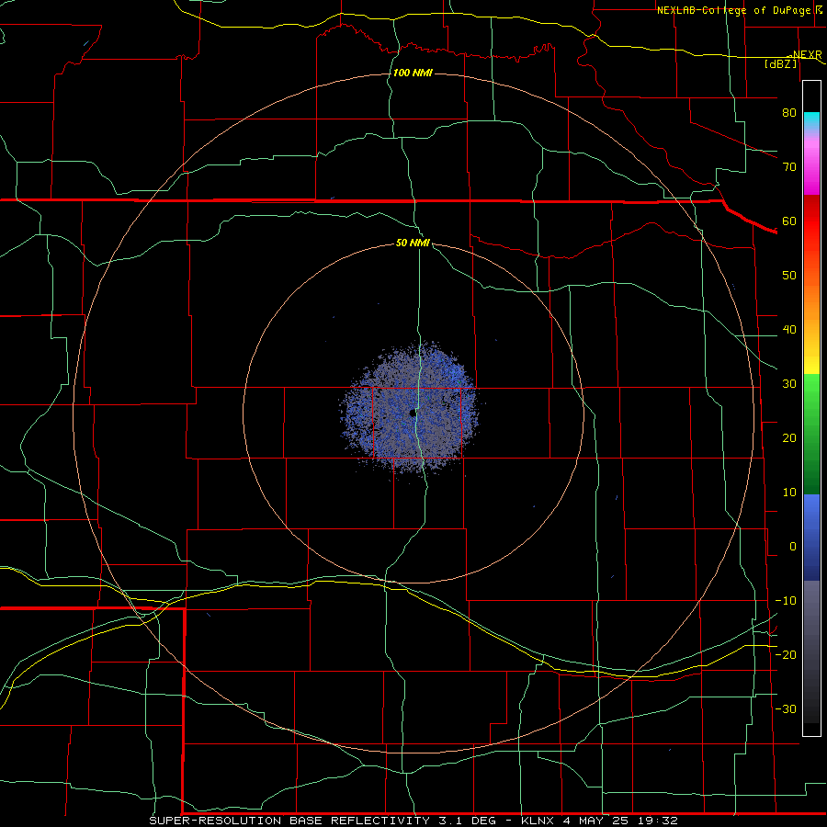
Task: Click the black radar site dot at center
Action: point(413,413)
